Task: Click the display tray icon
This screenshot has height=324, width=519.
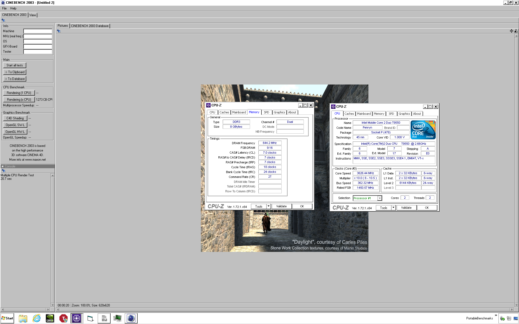Action: tap(515, 318)
